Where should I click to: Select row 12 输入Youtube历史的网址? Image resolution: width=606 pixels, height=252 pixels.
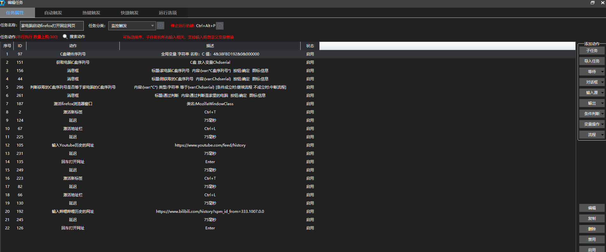(73, 145)
